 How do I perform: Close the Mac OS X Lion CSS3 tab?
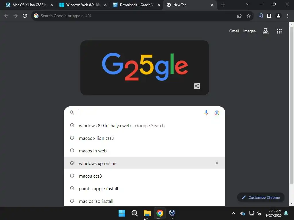(52, 5)
